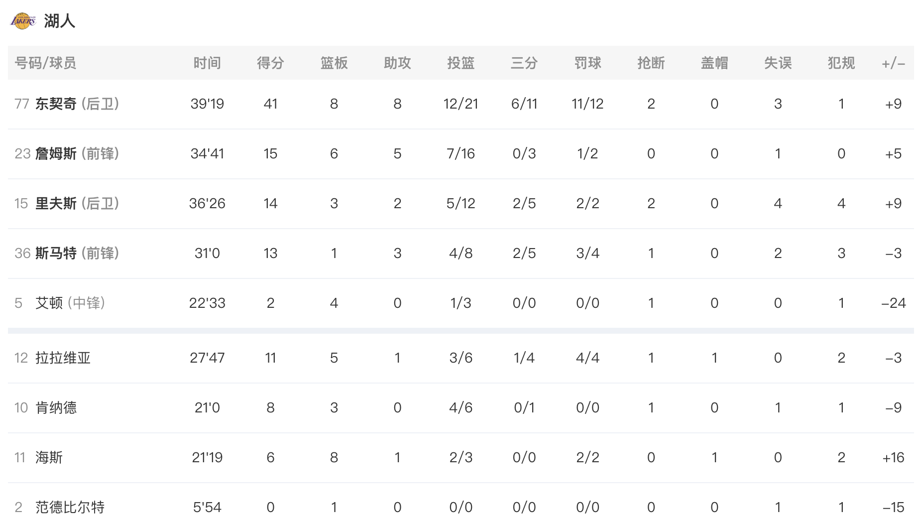Click the 篮板 column header
This screenshot has width=921, height=526.
point(334,63)
